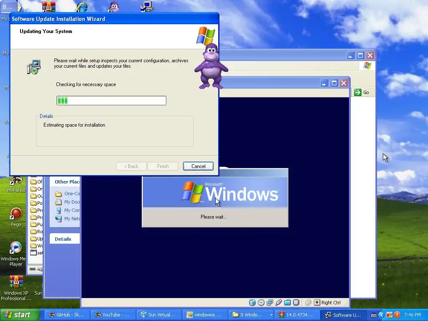Click the Right Ctrl host key label

[x=331, y=303]
